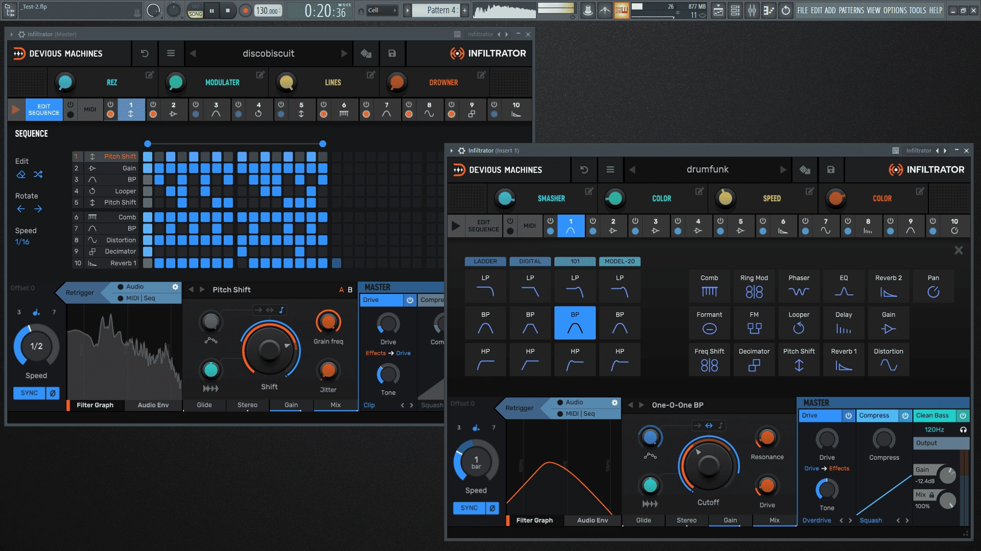Screen dimensions: 981x551
Task: Toggle the Compress power button
Action: click(x=905, y=415)
